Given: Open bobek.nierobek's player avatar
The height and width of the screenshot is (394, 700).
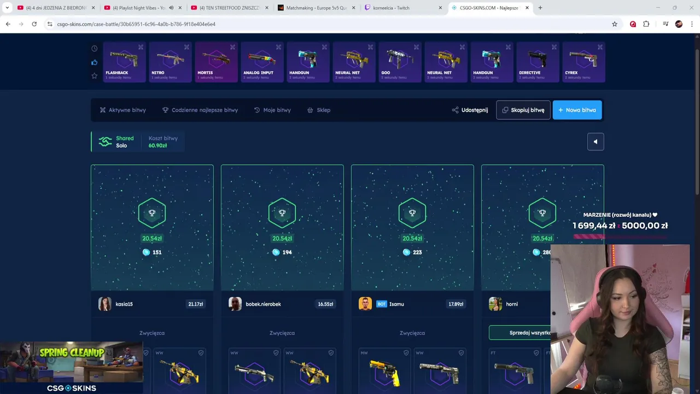Looking at the screenshot, I should [x=235, y=304].
